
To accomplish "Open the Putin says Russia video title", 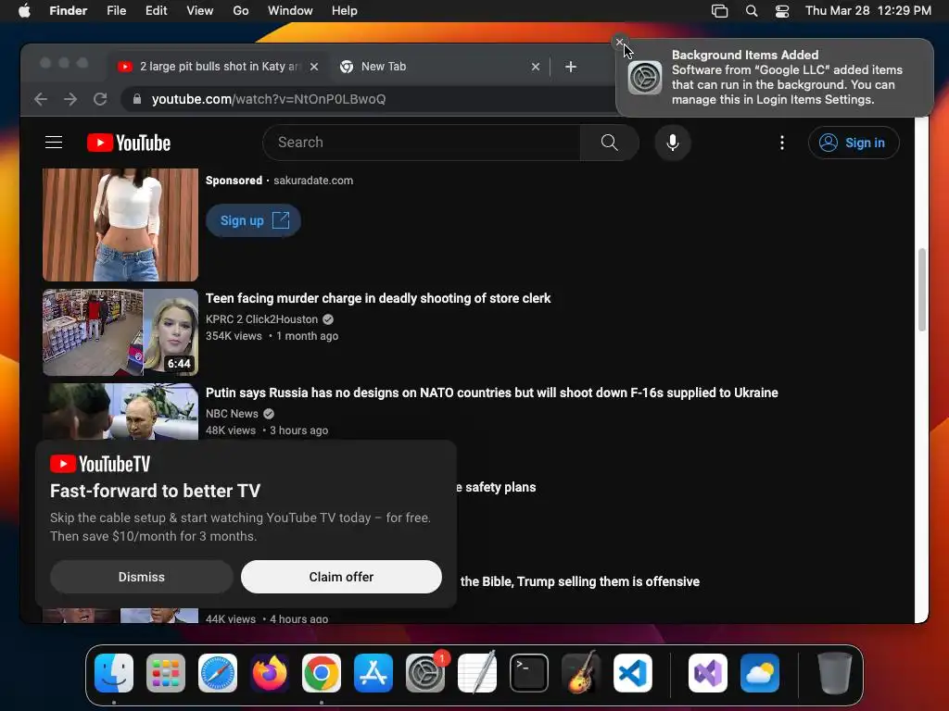I will (x=492, y=393).
